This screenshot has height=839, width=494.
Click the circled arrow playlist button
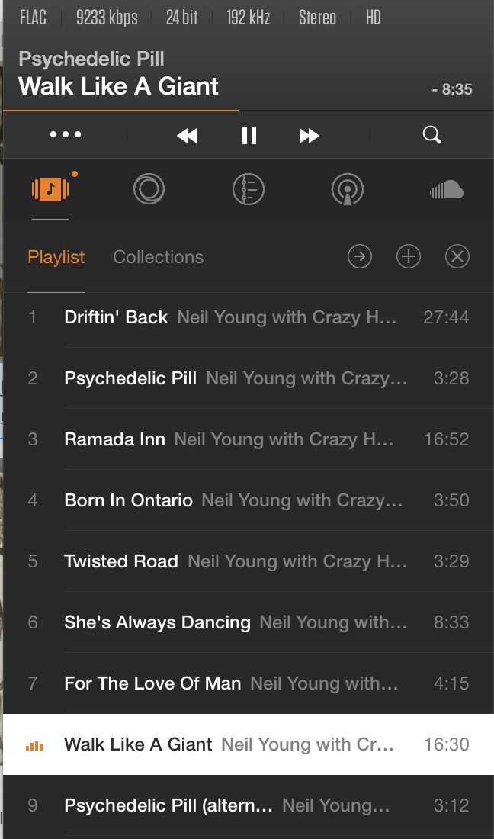pos(360,257)
